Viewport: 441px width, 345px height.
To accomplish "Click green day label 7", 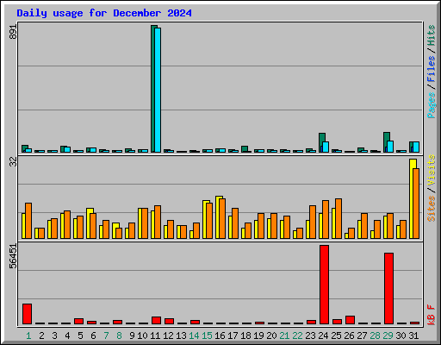I will click(106, 336).
